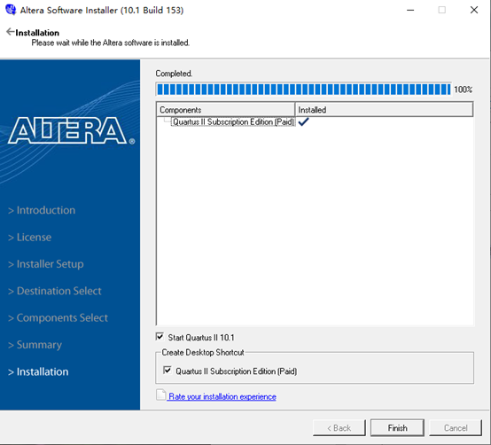Click the Installed column header

pos(384,110)
